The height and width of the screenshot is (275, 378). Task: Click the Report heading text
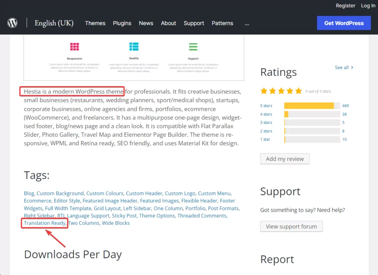(277, 260)
